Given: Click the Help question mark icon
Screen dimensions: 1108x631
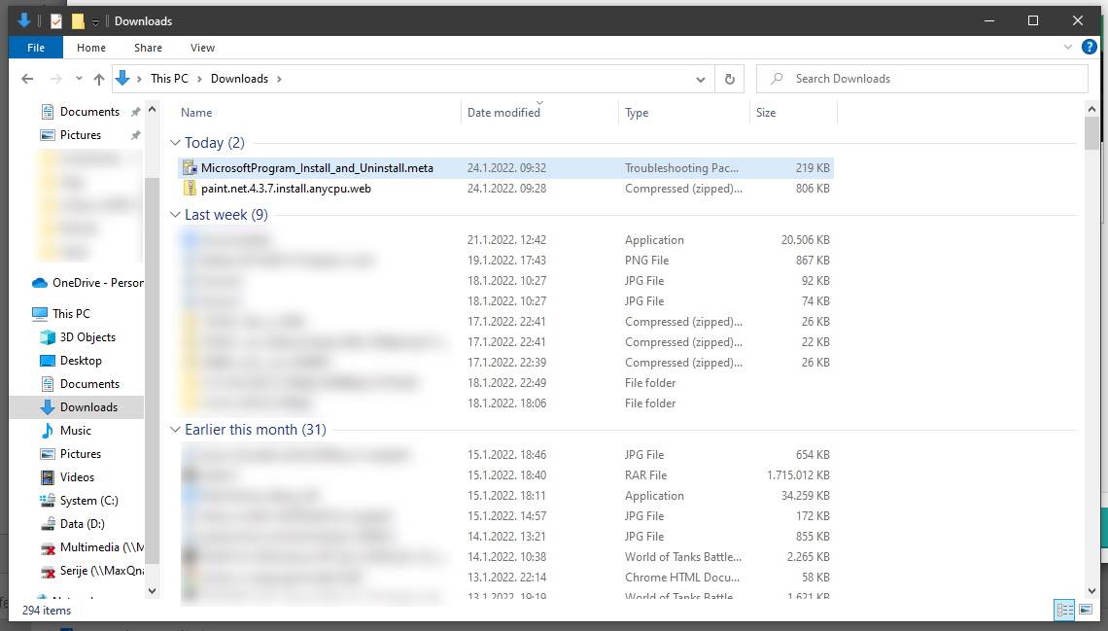Looking at the screenshot, I should click(x=1090, y=47).
